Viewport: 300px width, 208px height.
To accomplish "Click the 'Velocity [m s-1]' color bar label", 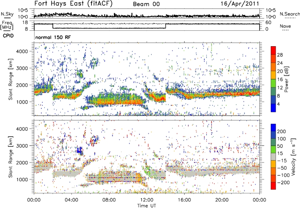I will pyautogui.click(x=293, y=157).
